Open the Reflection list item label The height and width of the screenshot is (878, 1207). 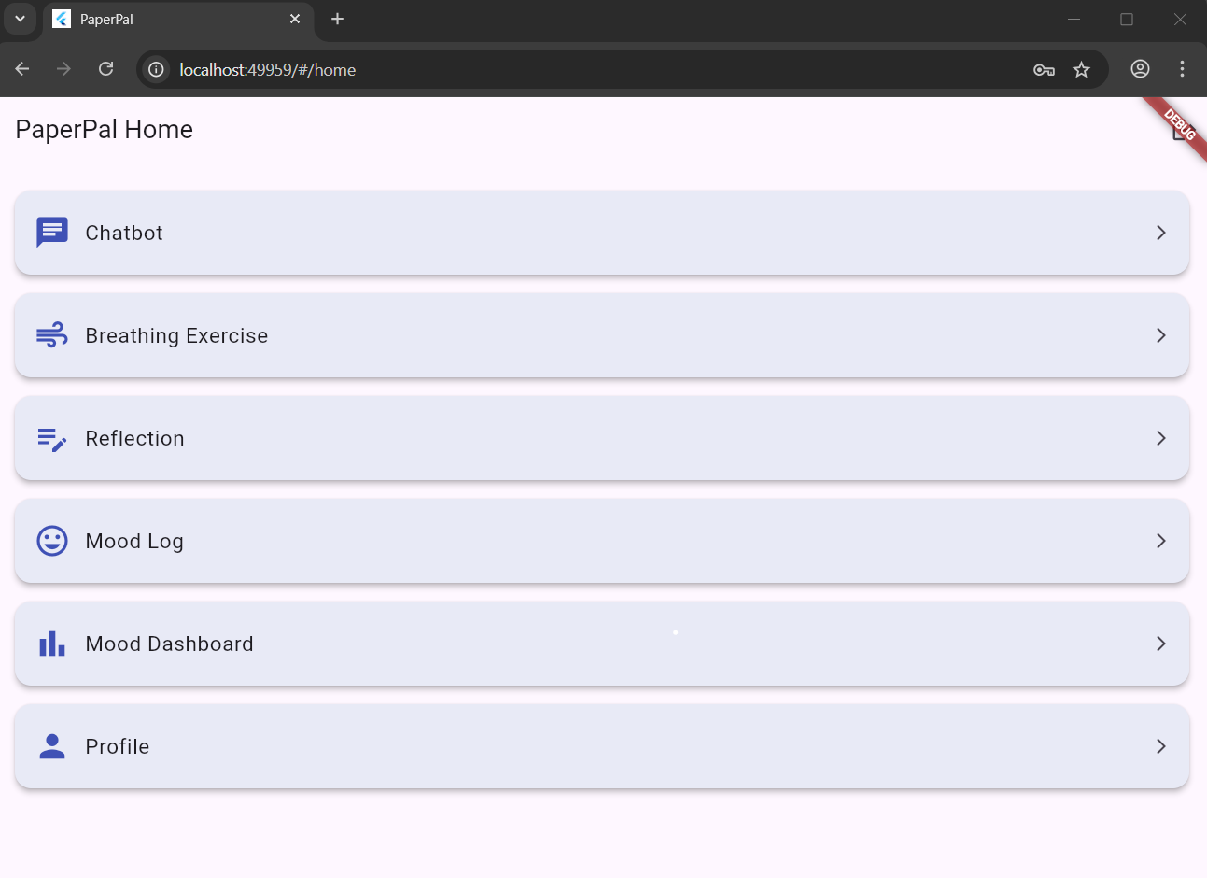(x=134, y=438)
